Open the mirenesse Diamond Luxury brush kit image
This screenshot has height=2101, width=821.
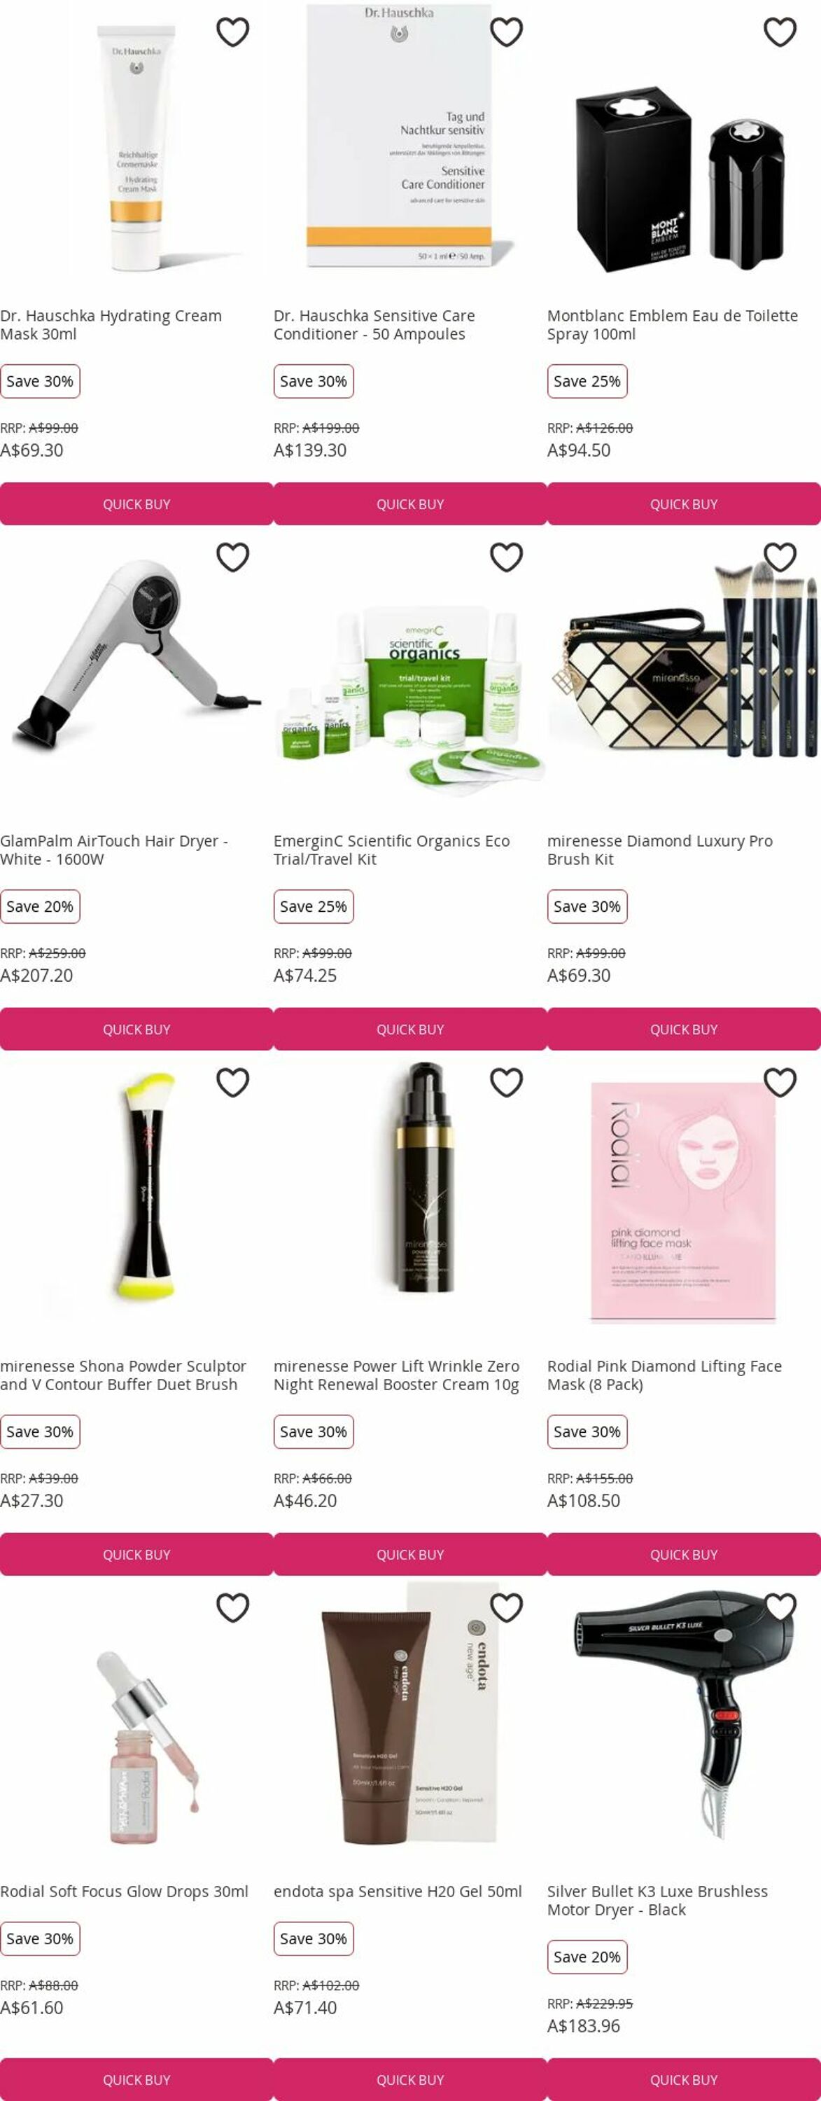(x=684, y=659)
